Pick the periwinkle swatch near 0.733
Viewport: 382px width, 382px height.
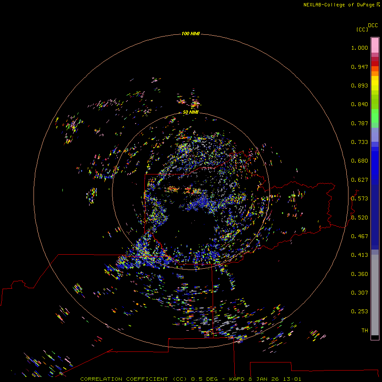pyautogui.click(x=375, y=135)
